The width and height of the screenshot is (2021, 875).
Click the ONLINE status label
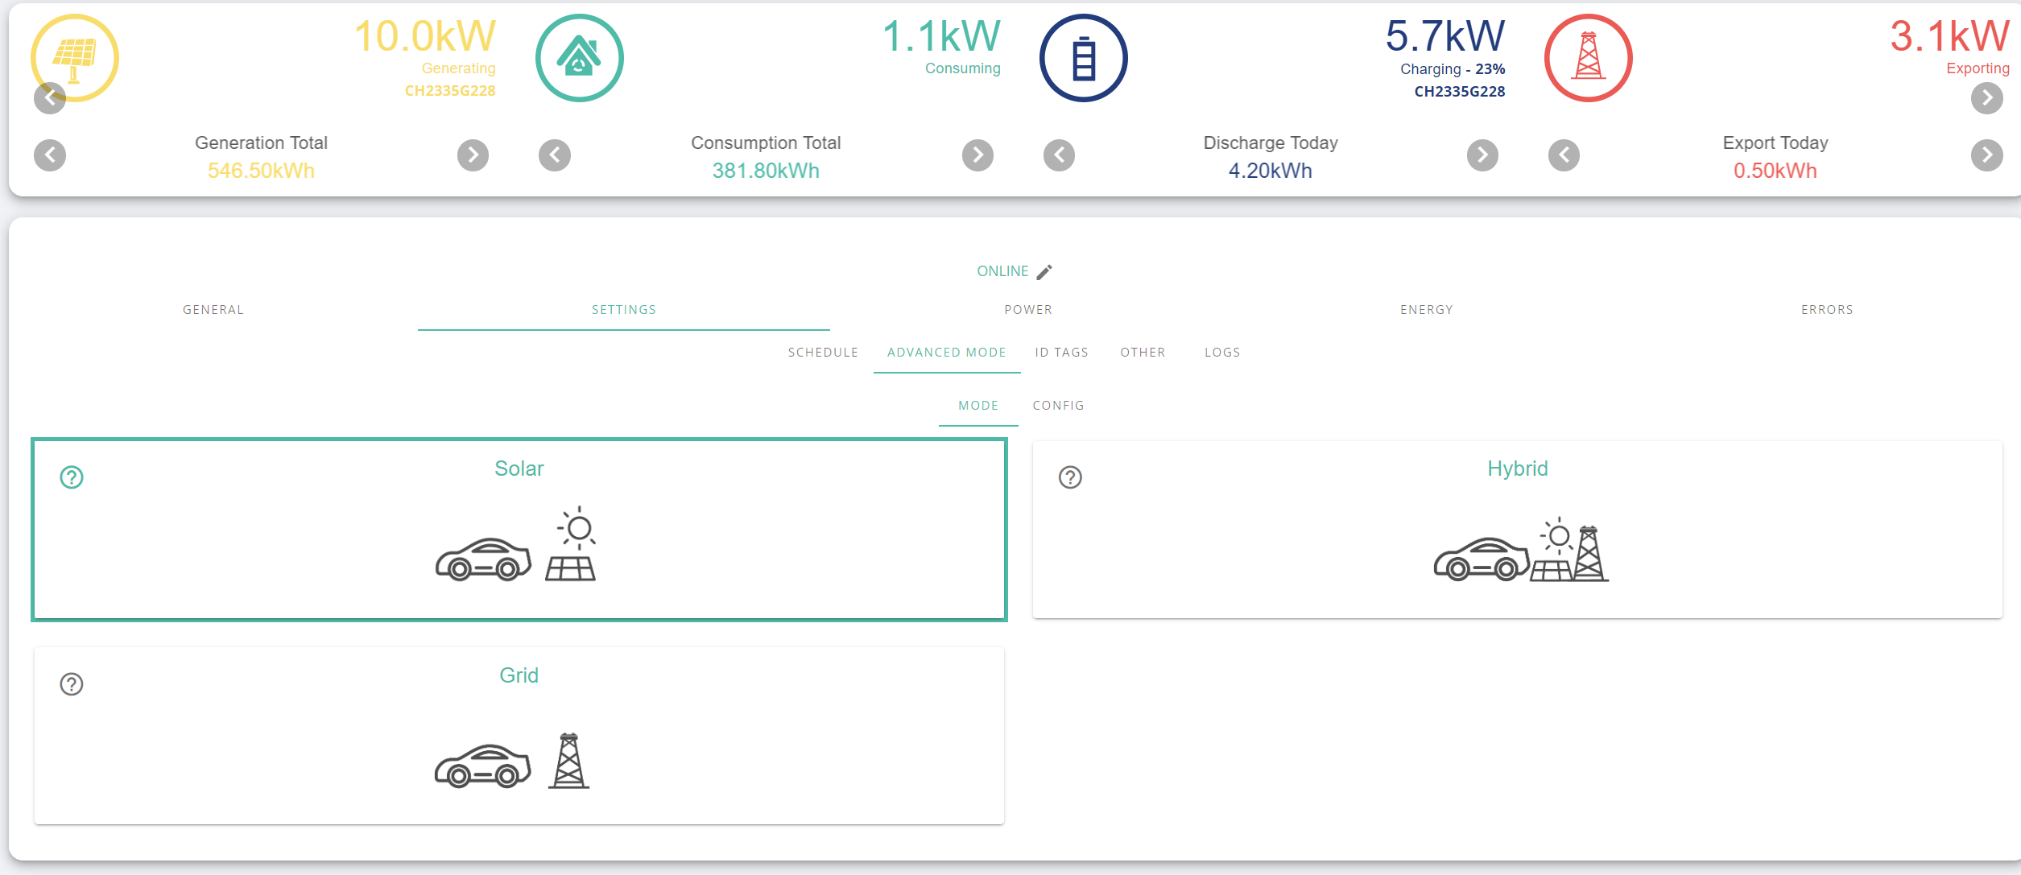1002,271
